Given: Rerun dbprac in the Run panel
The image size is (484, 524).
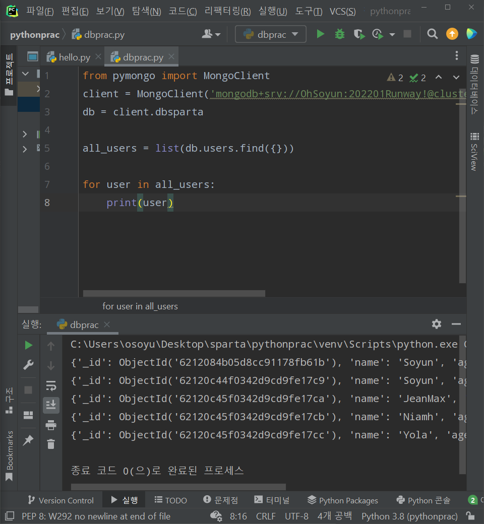Looking at the screenshot, I should click(x=29, y=345).
